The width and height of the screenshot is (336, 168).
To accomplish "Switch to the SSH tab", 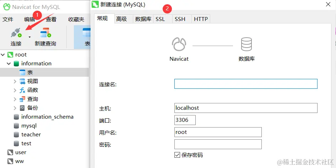I will pos(182,19).
